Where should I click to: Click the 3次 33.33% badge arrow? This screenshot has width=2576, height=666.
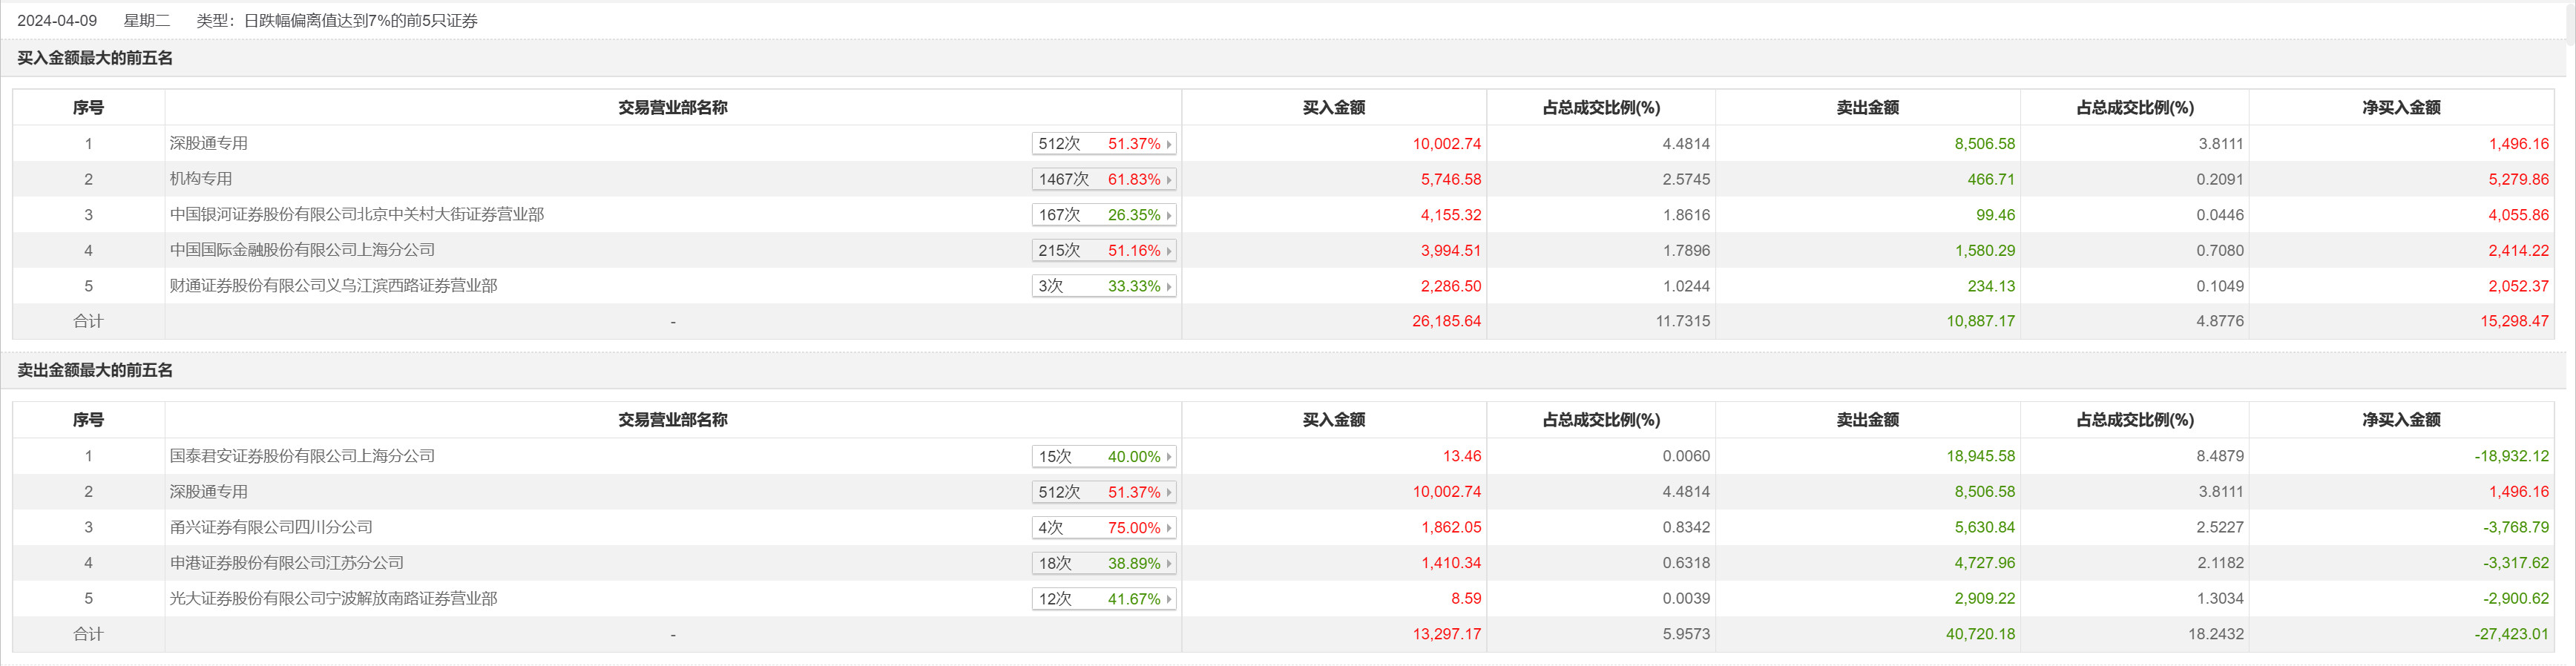tap(1168, 287)
